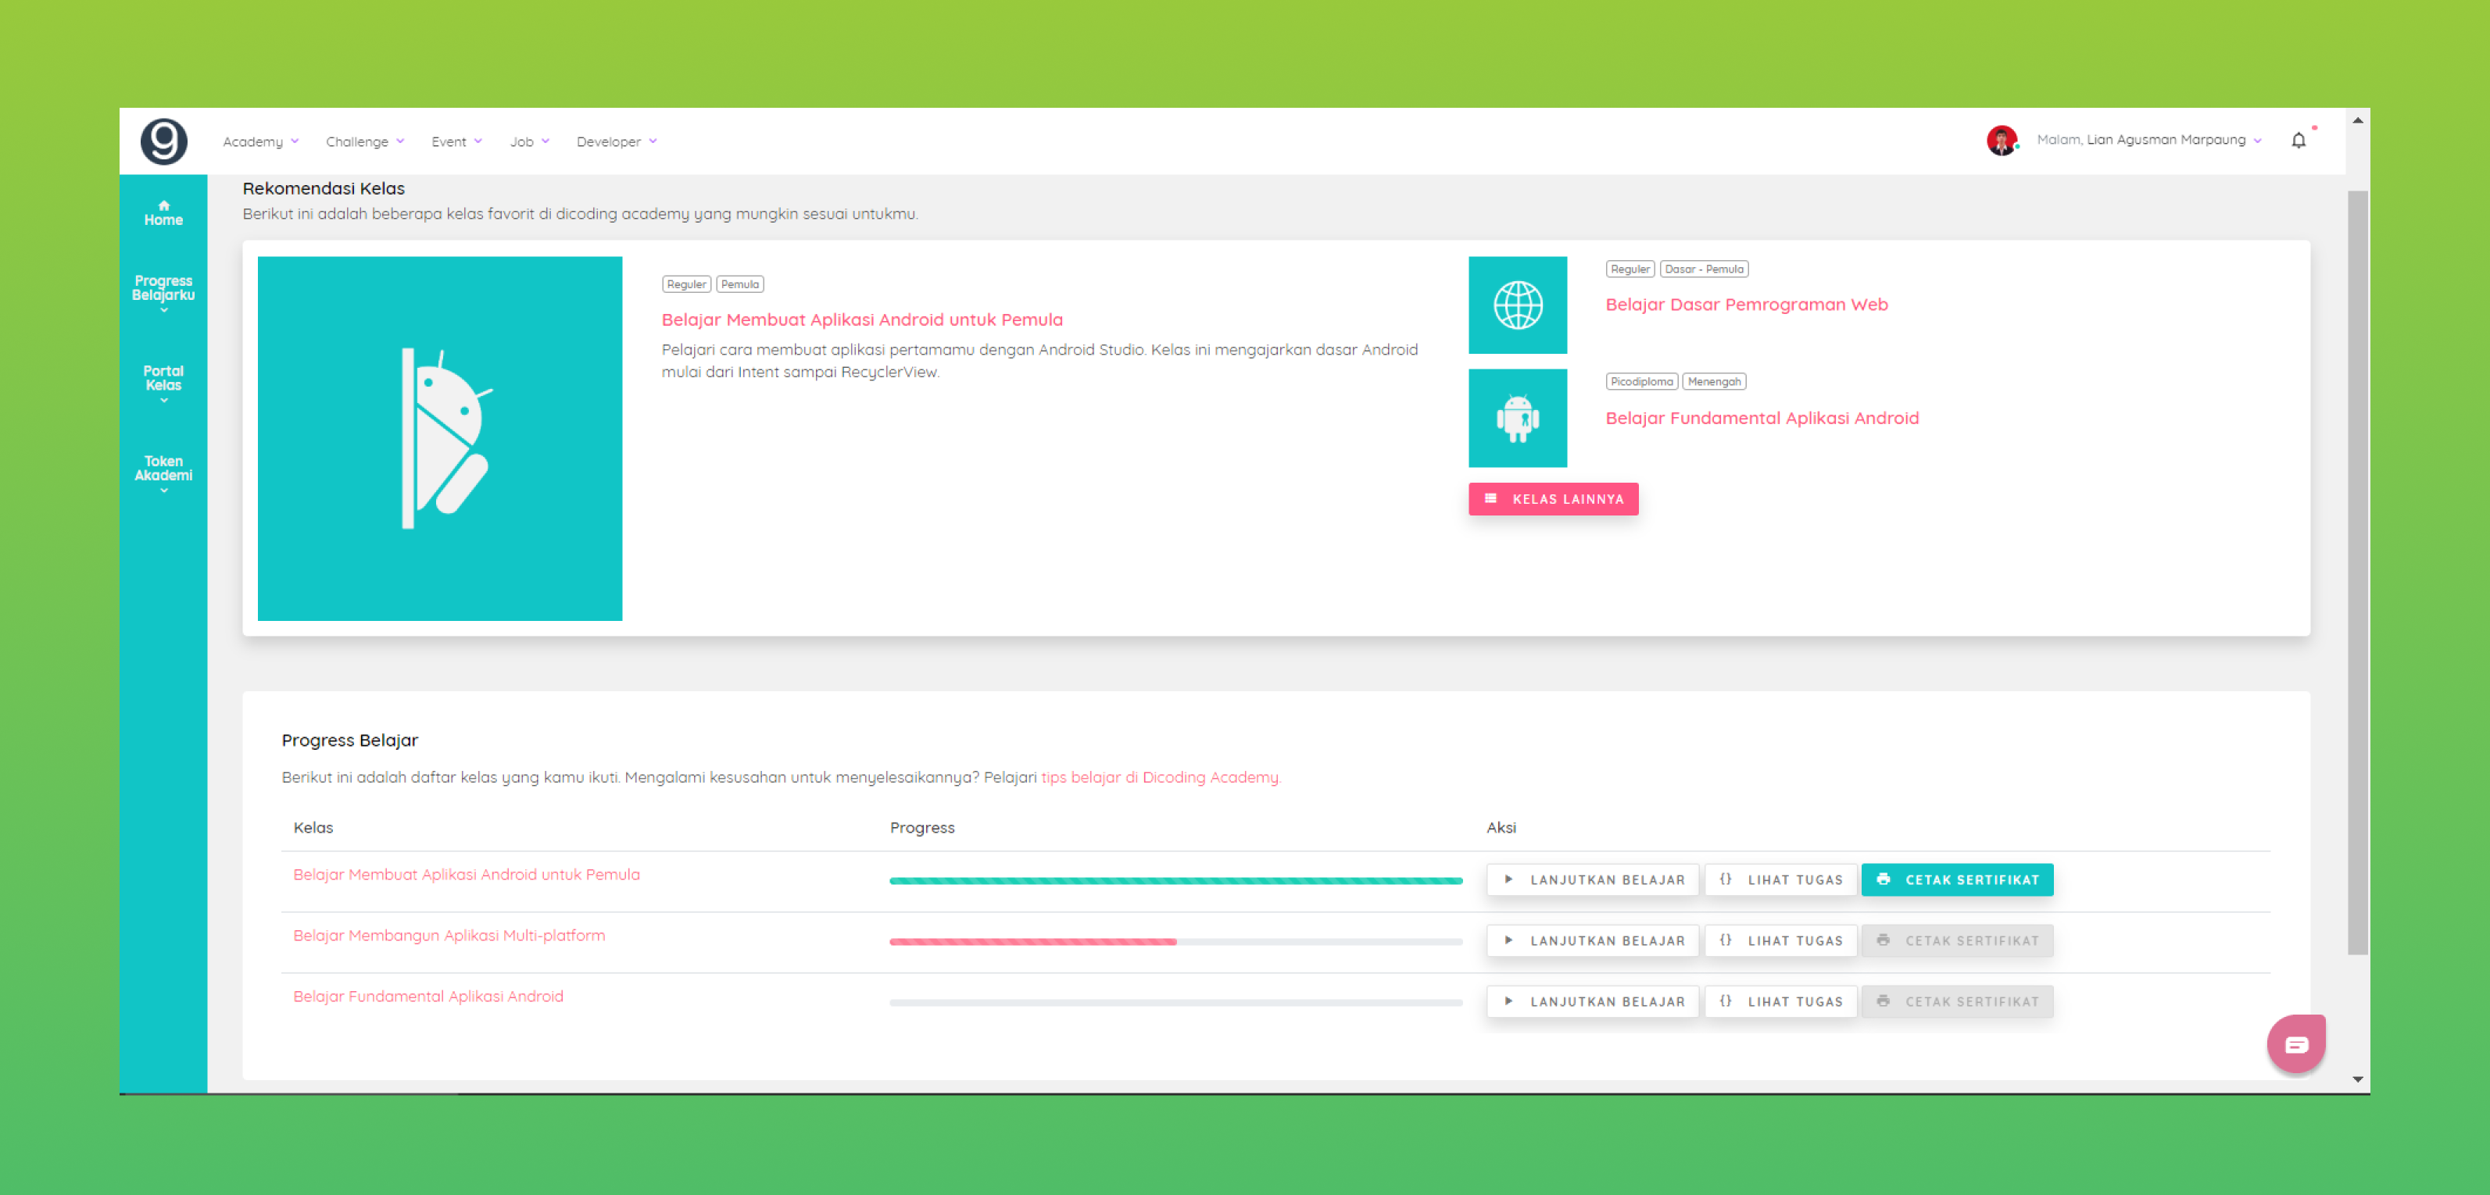
Task: Click the Kelas Lainnya button
Action: (x=1554, y=499)
